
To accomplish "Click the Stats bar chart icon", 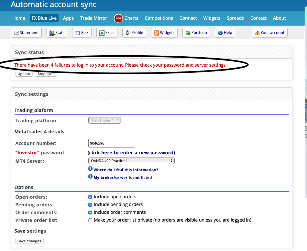I will [52, 33].
